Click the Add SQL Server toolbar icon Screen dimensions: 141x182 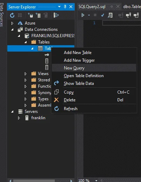45,15
